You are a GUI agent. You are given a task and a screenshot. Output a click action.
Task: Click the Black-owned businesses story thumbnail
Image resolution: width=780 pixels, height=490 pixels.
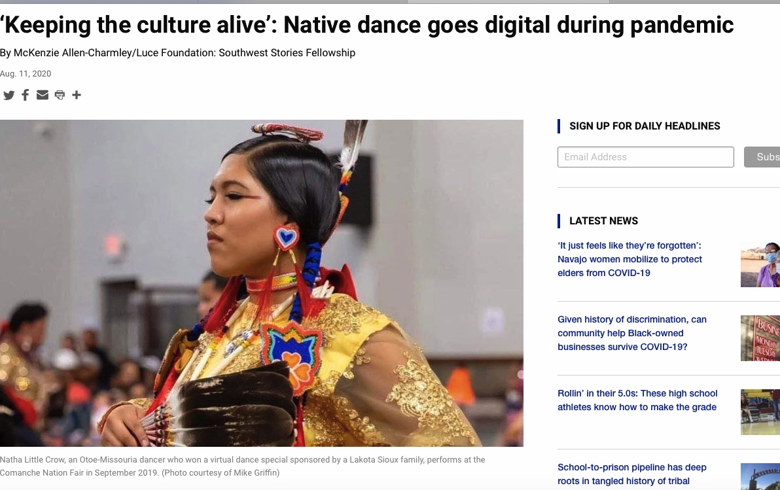(760, 338)
